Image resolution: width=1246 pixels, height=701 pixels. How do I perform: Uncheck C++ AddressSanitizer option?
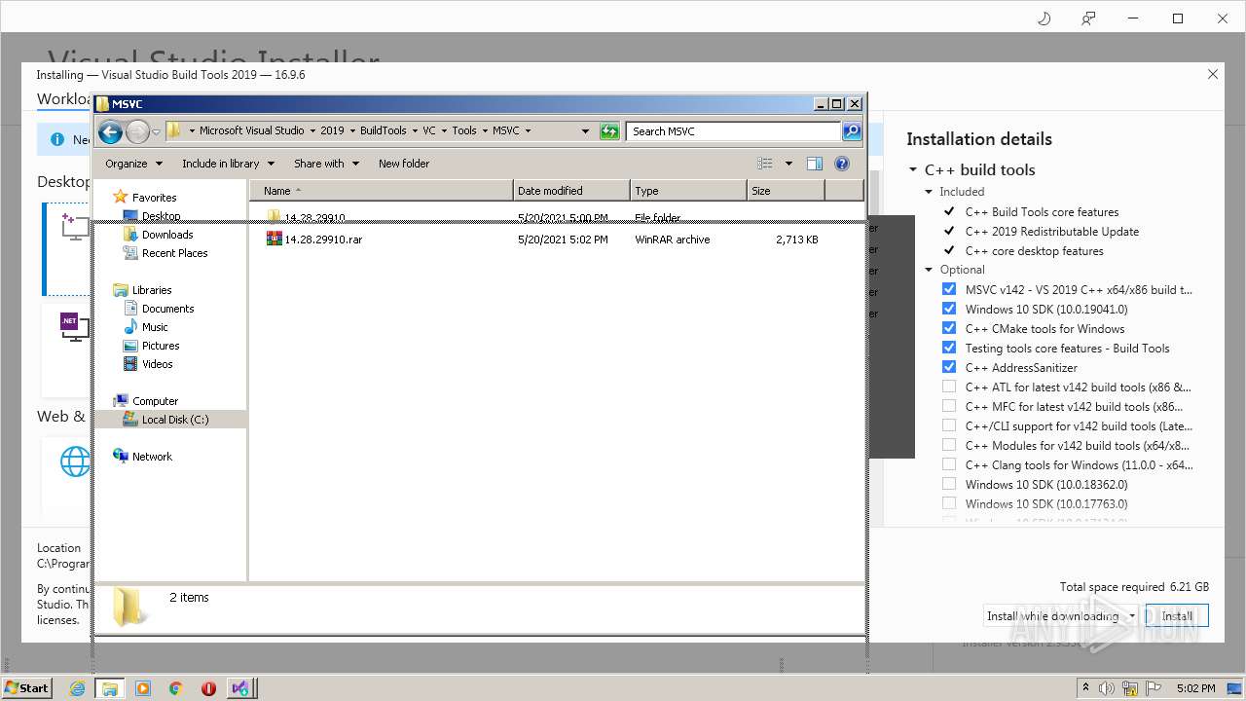pyautogui.click(x=949, y=367)
